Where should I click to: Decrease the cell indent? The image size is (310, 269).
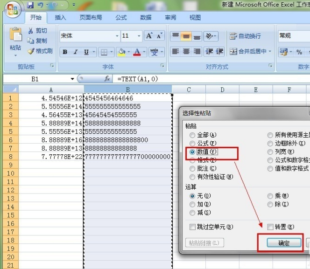(x=209, y=52)
